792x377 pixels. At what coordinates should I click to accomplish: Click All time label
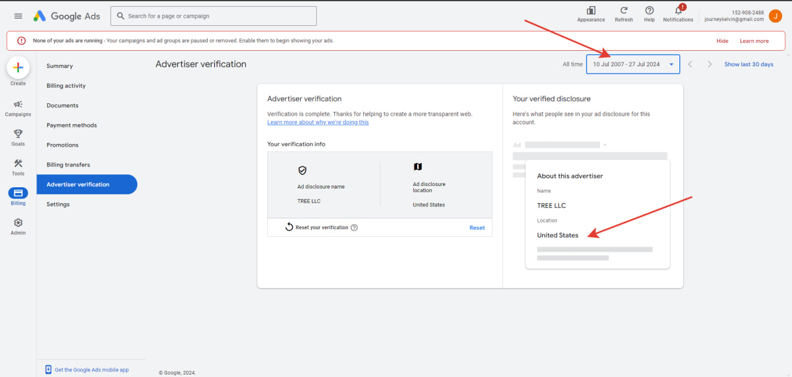tap(572, 64)
